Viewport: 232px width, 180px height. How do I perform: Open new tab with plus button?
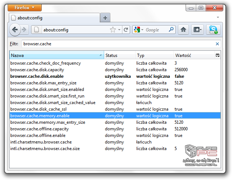point(105,18)
